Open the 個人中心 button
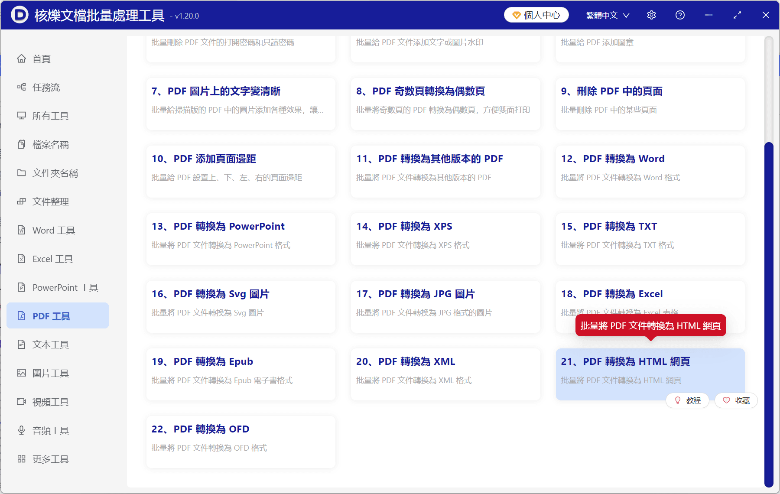This screenshot has width=780, height=494. tap(536, 14)
